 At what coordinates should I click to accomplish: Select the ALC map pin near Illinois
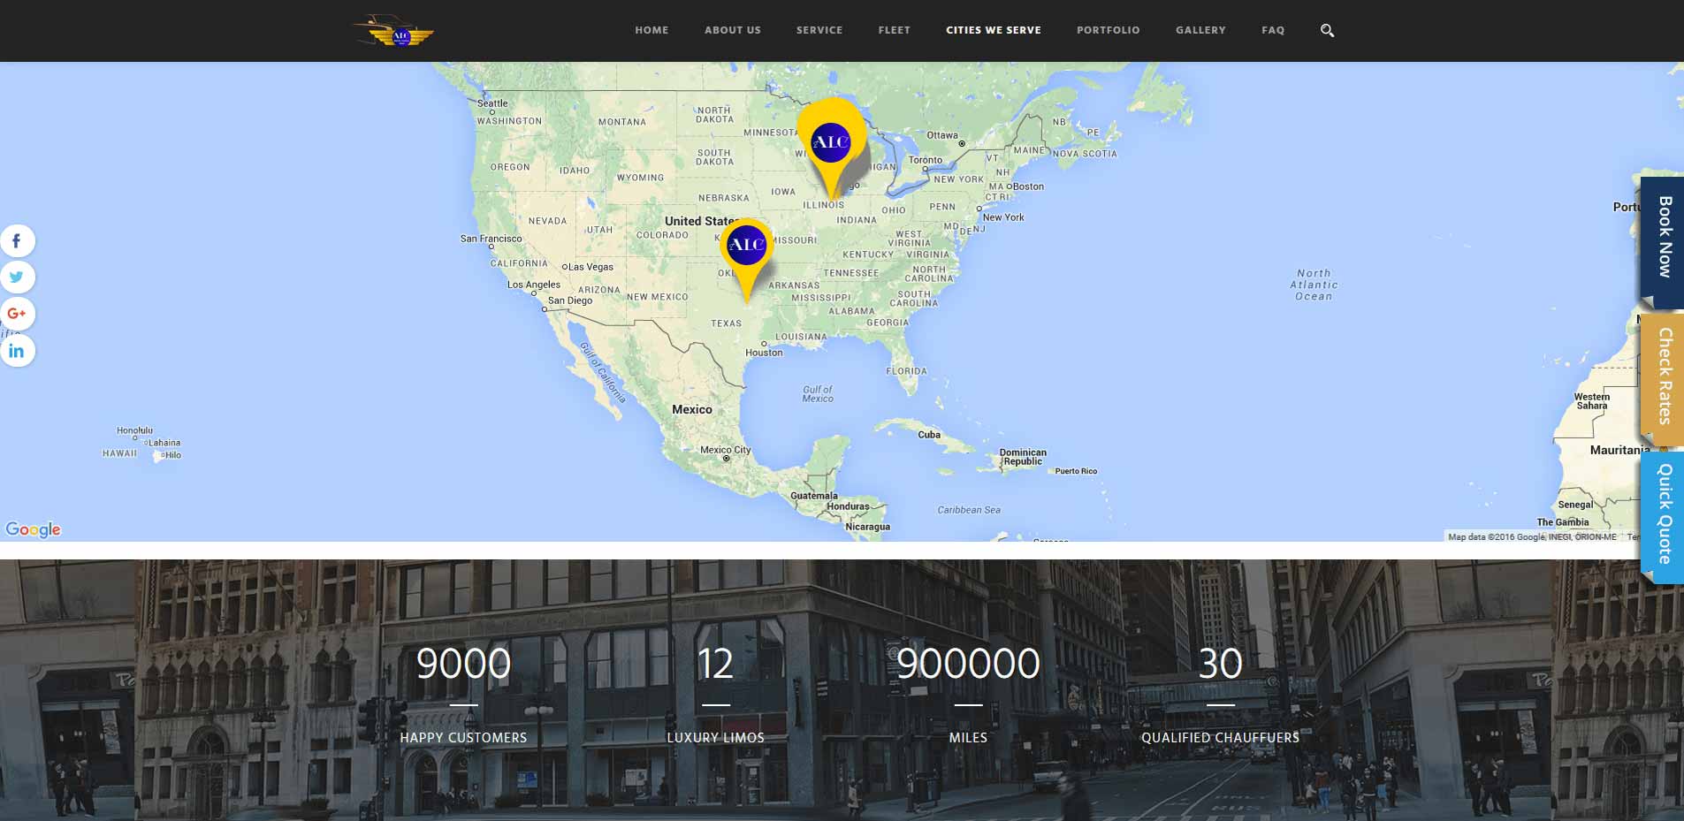click(831, 148)
